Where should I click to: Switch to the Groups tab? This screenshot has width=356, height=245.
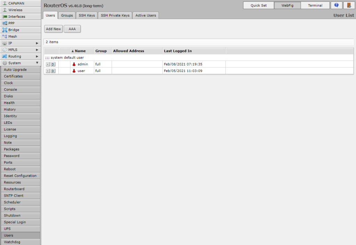67,15
